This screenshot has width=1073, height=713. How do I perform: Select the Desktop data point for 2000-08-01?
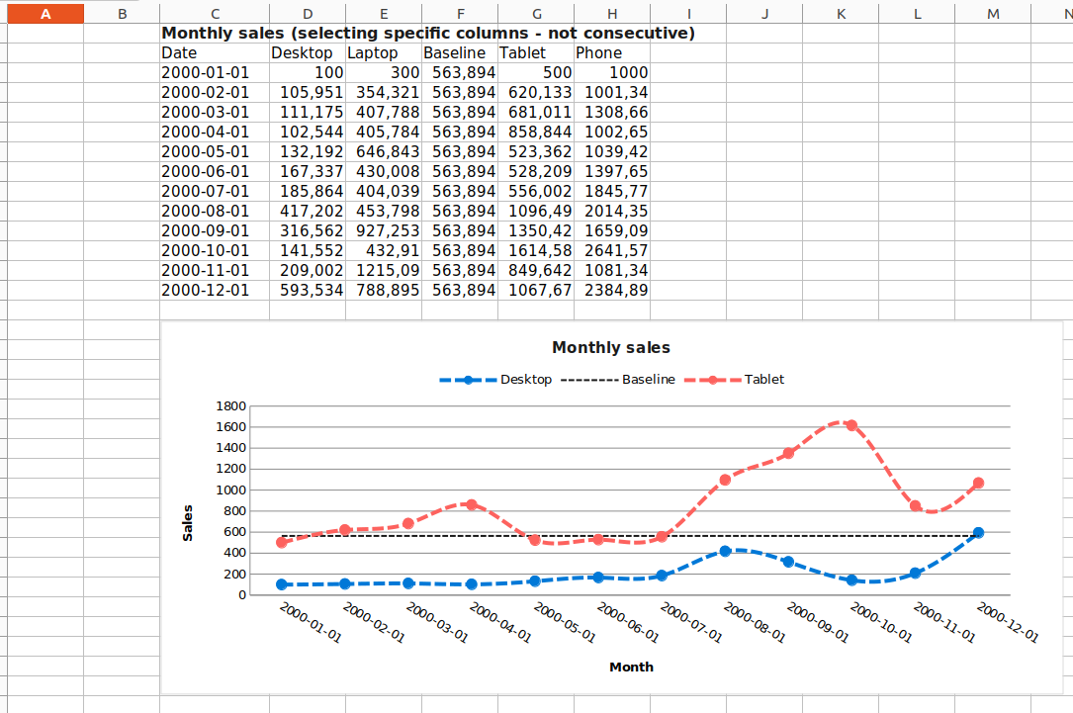click(x=725, y=551)
